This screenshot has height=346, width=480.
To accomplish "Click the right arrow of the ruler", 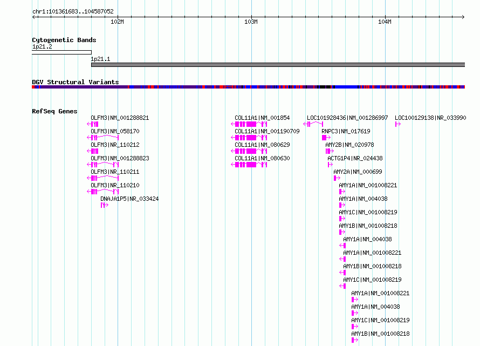I will coord(463,17).
